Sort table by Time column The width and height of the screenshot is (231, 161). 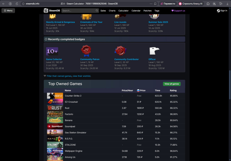158,90
